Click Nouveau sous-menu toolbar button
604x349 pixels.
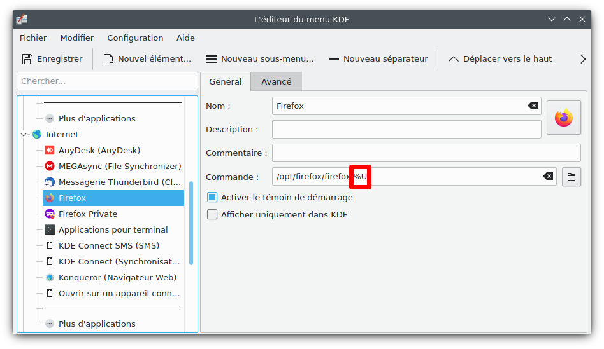pos(260,59)
